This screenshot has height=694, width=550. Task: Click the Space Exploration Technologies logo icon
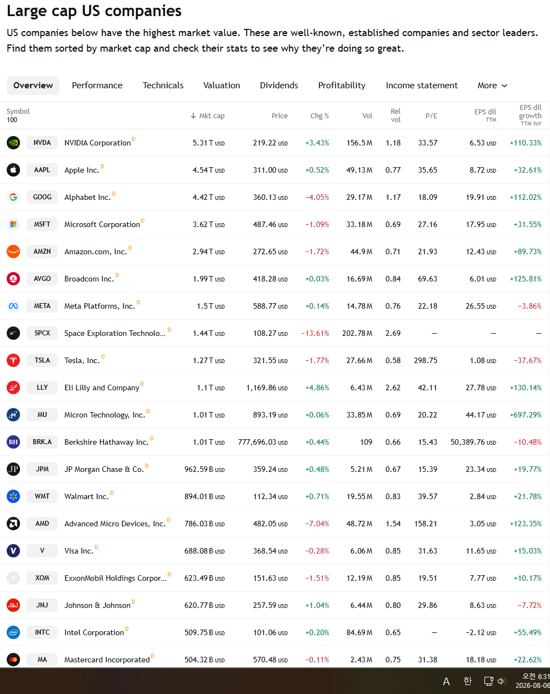[13, 333]
